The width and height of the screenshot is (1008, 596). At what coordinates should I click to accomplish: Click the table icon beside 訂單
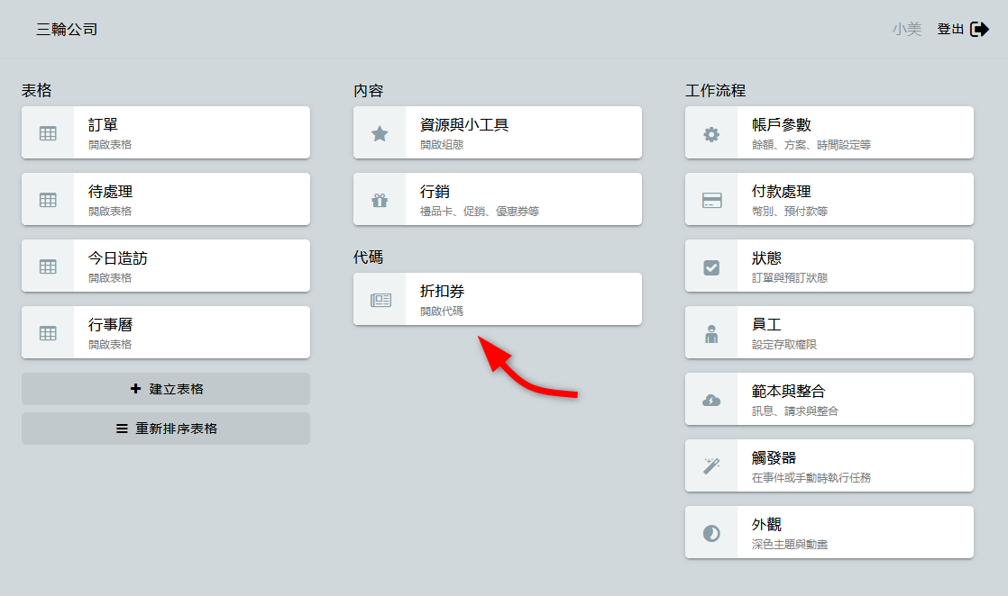point(48,133)
